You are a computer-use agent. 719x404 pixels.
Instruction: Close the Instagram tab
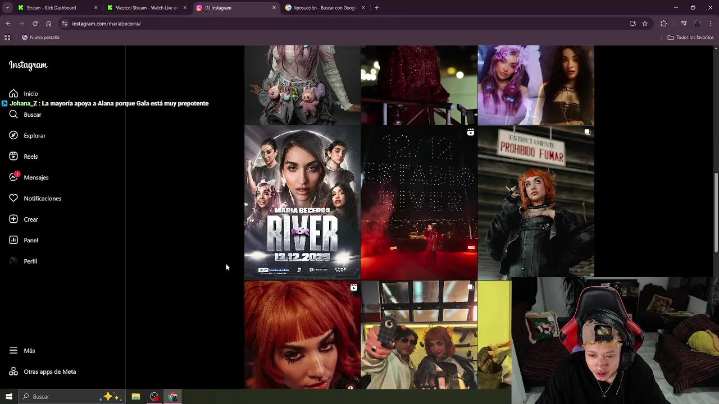(274, 8)
